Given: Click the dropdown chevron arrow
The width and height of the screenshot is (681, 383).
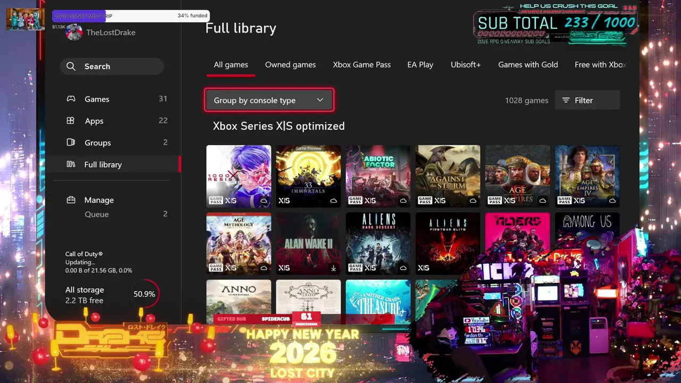Looking at the screenshot, I should pos(320,100).
